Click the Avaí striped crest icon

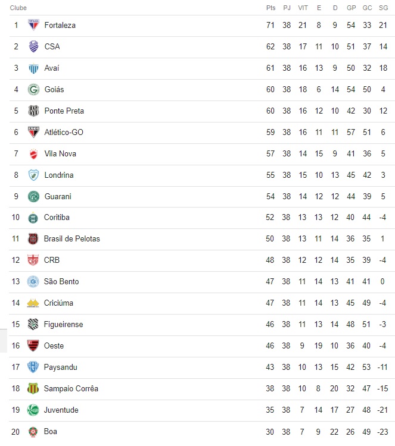coord(33,68)
